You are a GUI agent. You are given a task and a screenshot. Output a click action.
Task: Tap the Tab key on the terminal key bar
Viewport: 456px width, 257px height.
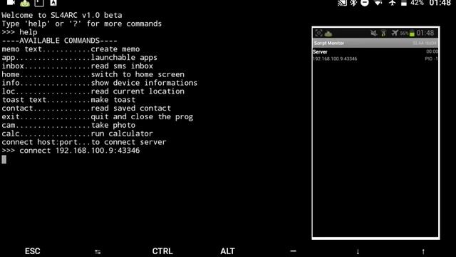(x=98, y=251)
